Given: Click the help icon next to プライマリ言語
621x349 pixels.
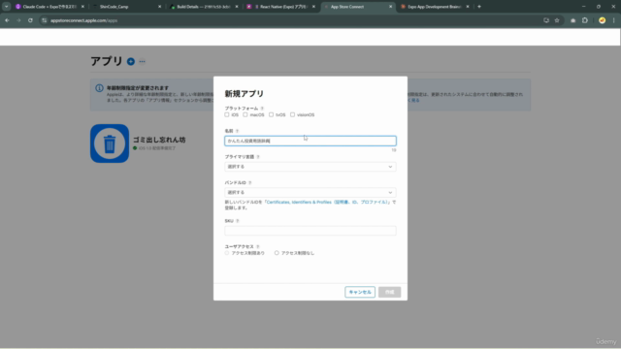Looking at the screenshot, I should 258,157.
